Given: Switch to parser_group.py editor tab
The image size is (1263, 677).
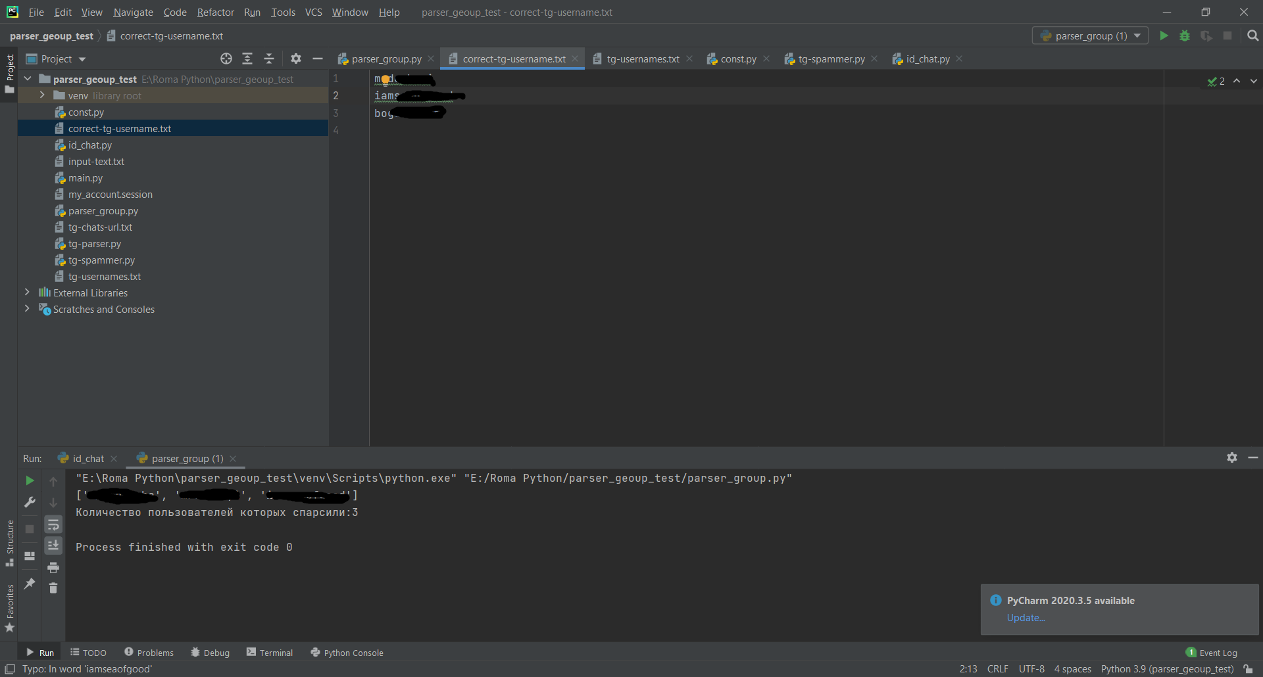Looking at the screenshot, I should [386, 59].
